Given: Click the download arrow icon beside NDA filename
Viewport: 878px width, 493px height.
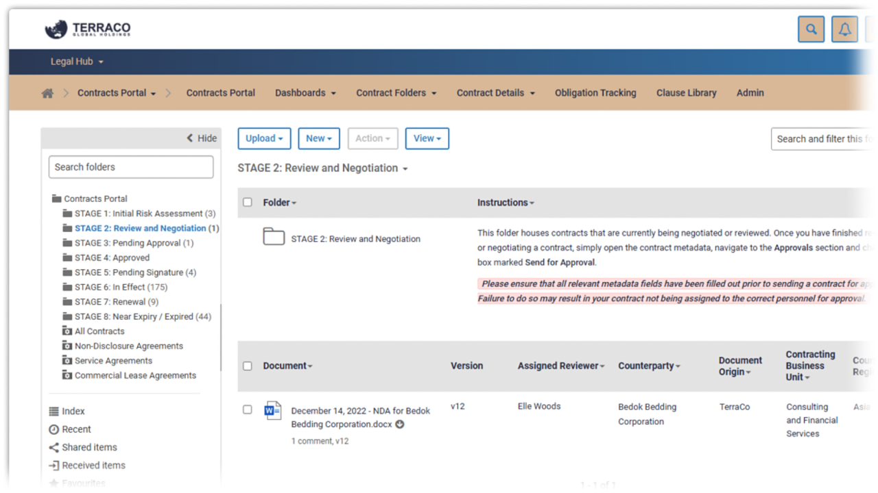Looking at the screenshot, I should point(400,425).
